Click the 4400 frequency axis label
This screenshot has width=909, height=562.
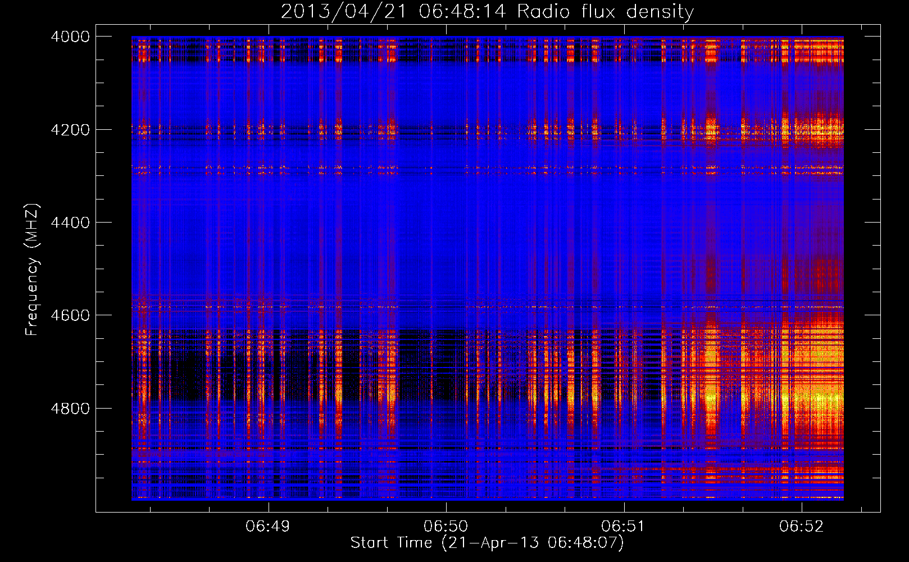[70, 223]
